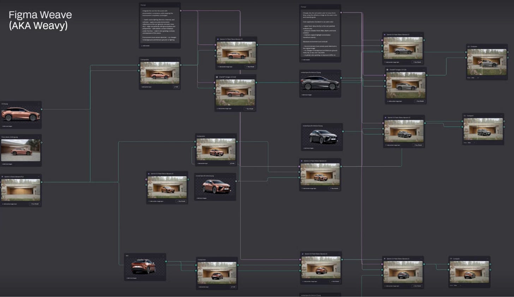Open the Mode dropdown on the gray side-view Compare node
Viewport: 514px width, 297px height.
[x=475, y=78]
